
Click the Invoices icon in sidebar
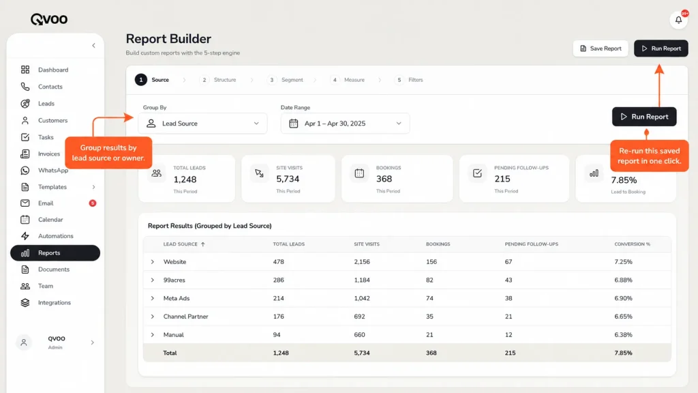(x=25, y=154)
